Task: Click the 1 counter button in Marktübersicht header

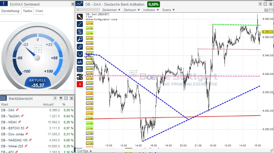Action: click(x=55, y=98)
